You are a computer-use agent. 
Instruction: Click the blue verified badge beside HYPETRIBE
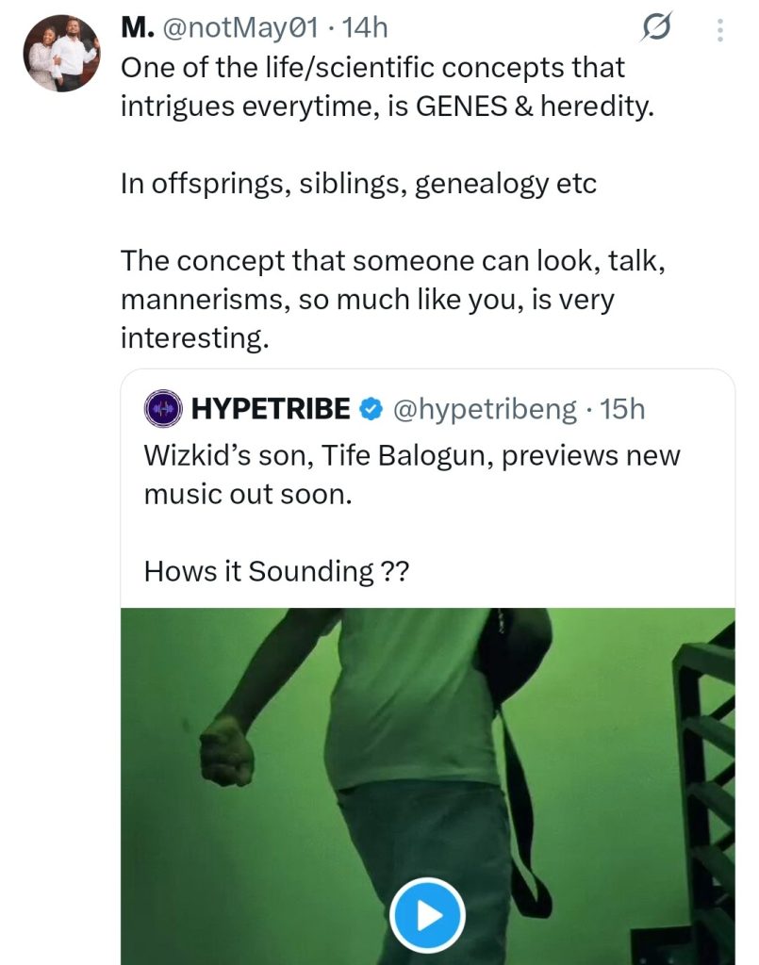click(x=371, y=408)
